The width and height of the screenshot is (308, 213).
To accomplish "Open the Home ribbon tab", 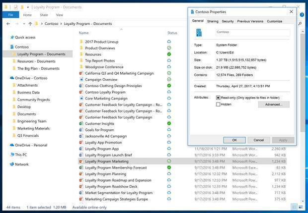I will point(27,15).
